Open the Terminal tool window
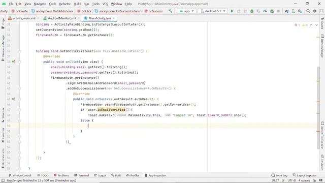The height and width of the screenshot is (183, 325). point(82,175)
